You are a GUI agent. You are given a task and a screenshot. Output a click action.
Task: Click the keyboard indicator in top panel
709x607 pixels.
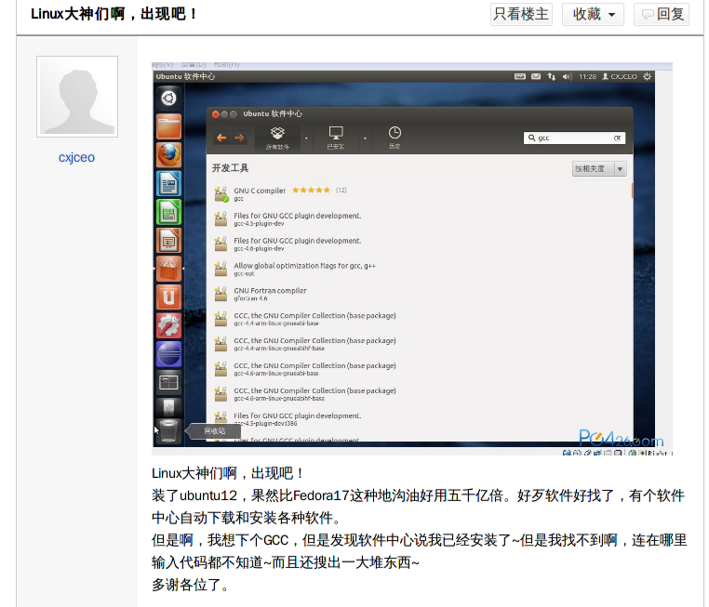click(x=520, y=76)
